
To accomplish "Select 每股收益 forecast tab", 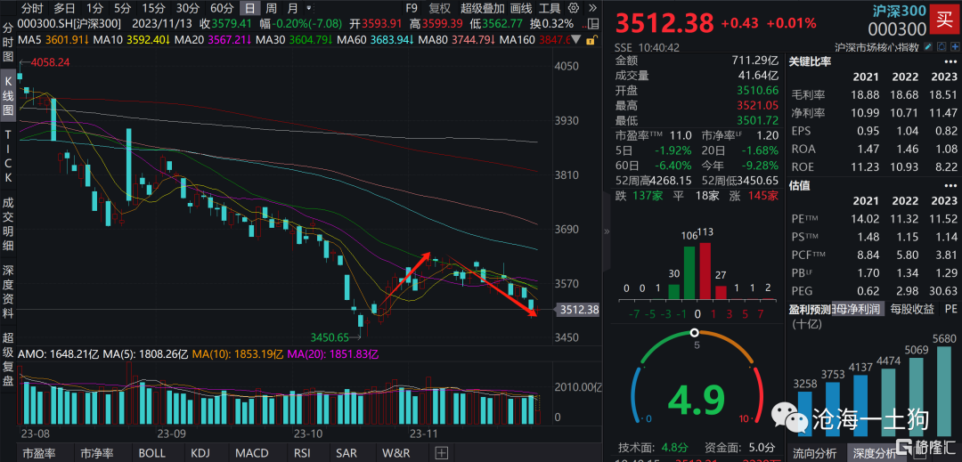I will click(912, 310).
